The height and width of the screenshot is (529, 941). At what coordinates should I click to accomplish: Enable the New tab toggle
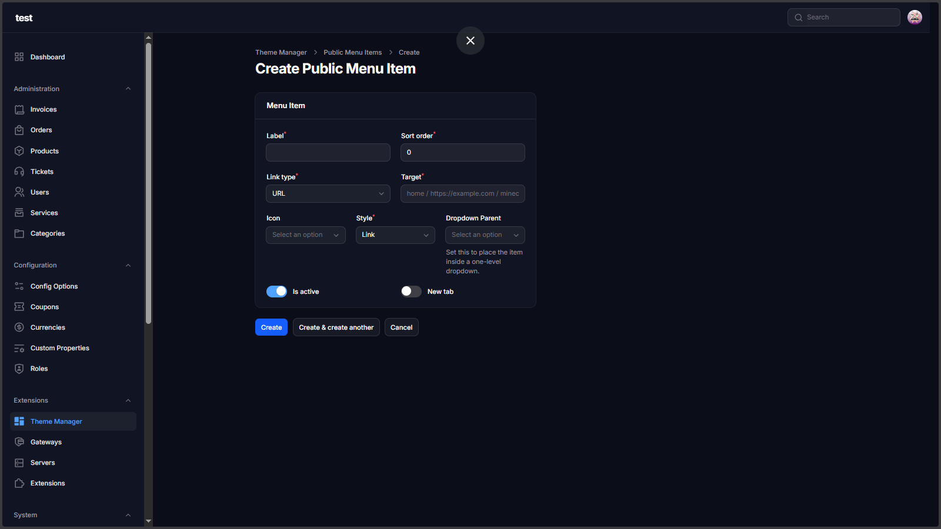click(411, 292)
